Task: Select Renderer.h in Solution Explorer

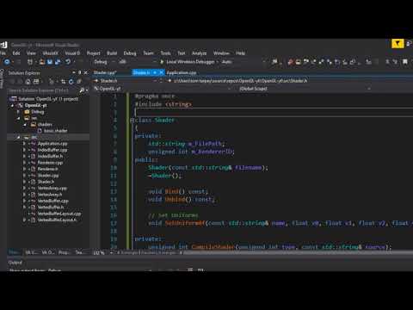Action: [48, 169]
